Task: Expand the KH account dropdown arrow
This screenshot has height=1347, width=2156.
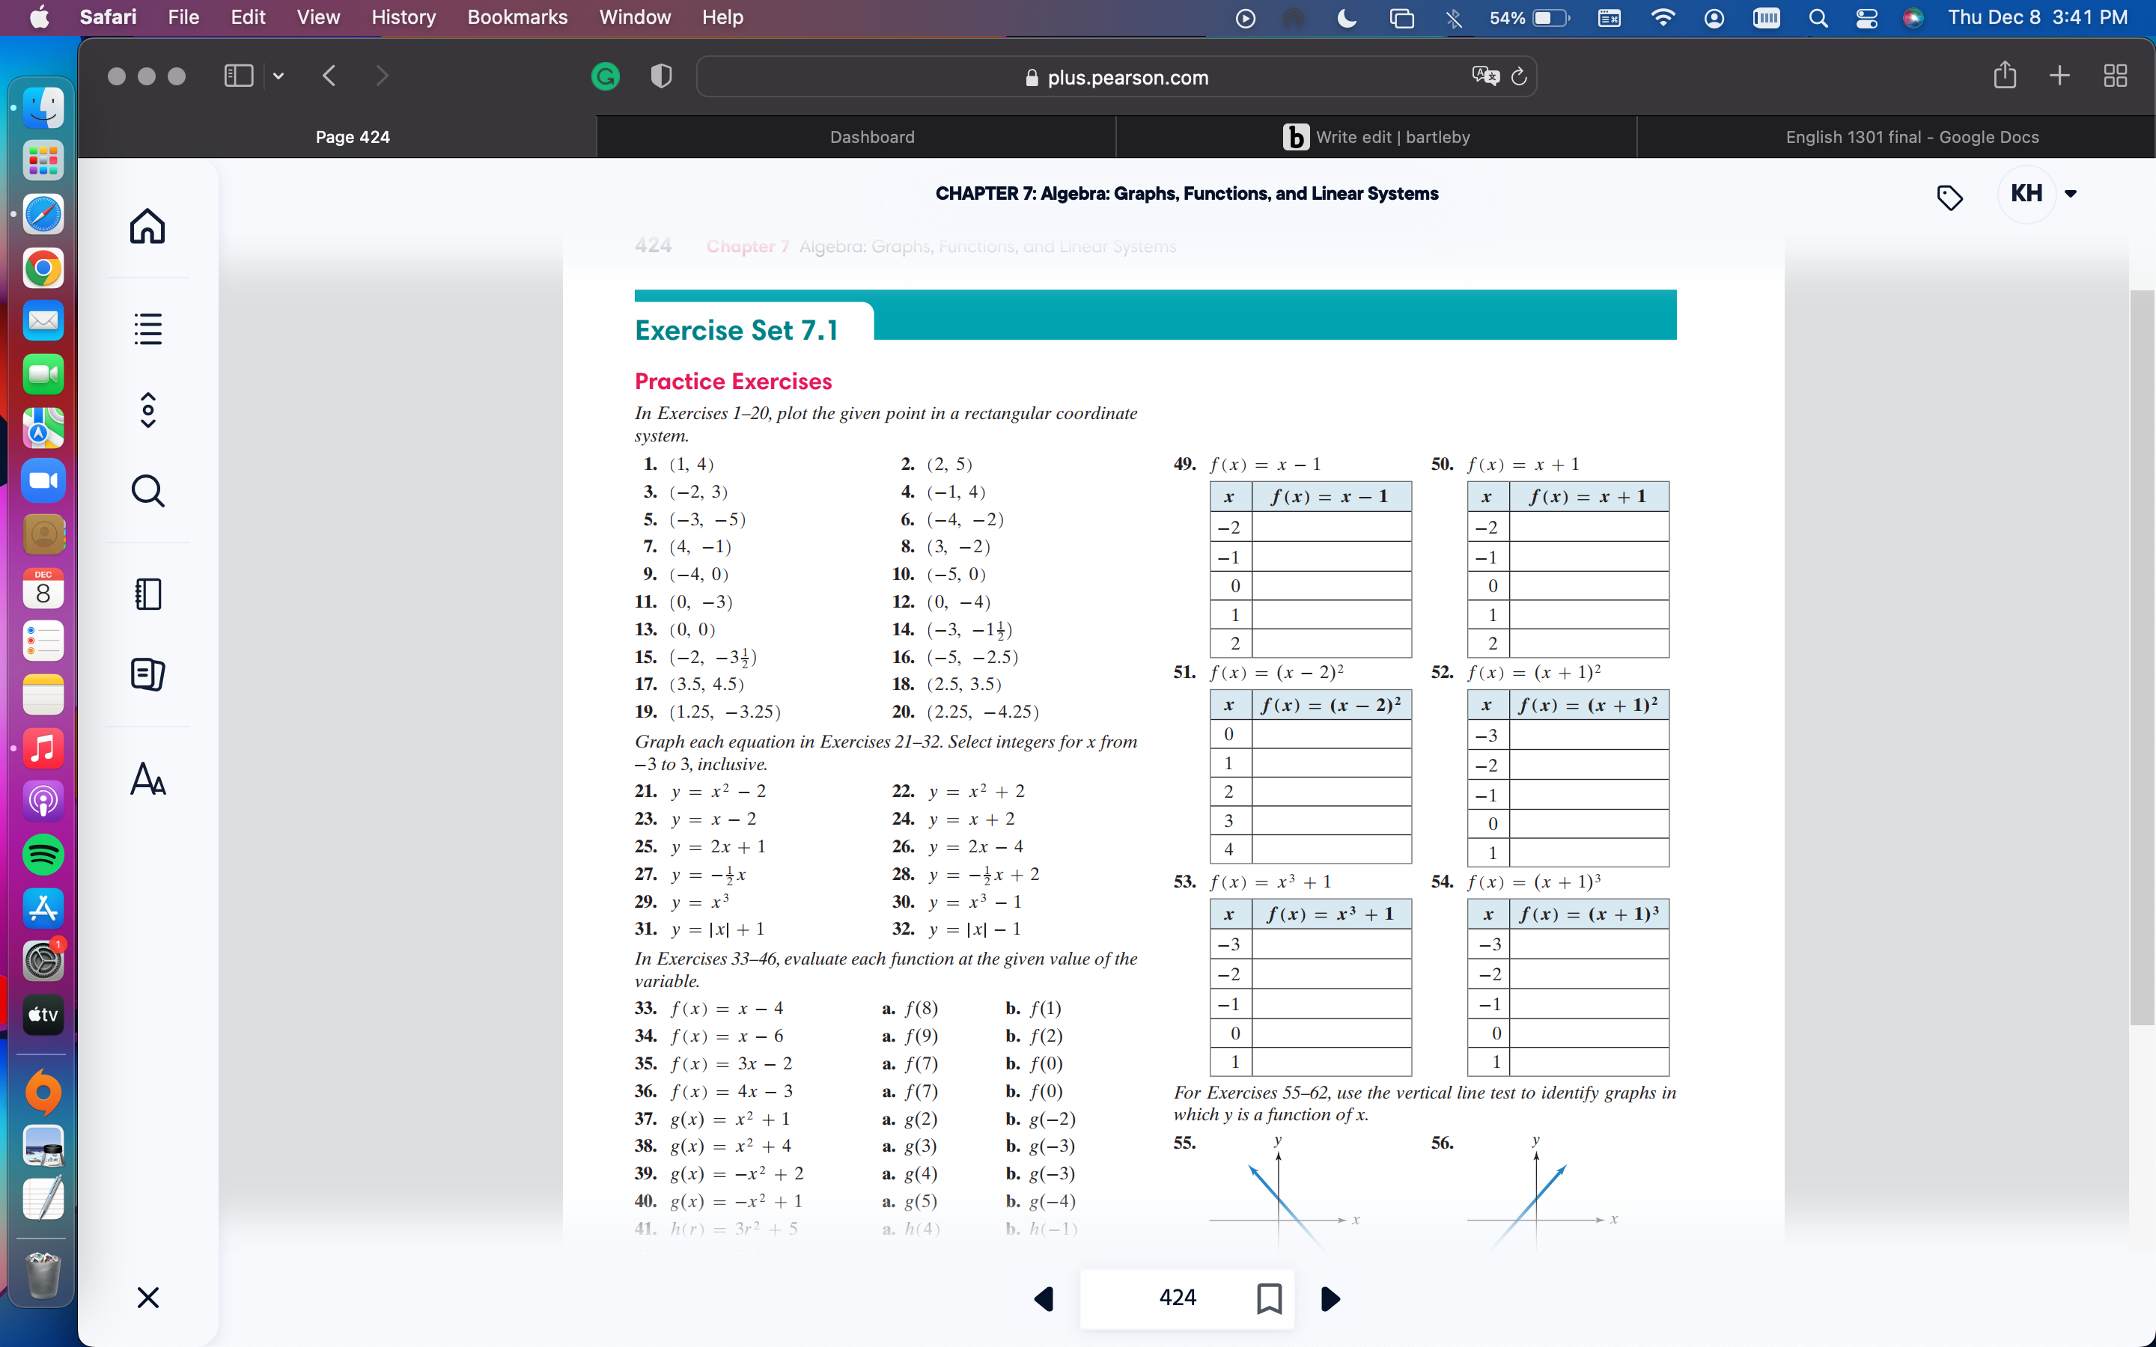Action: click(x=2071, y=193)
